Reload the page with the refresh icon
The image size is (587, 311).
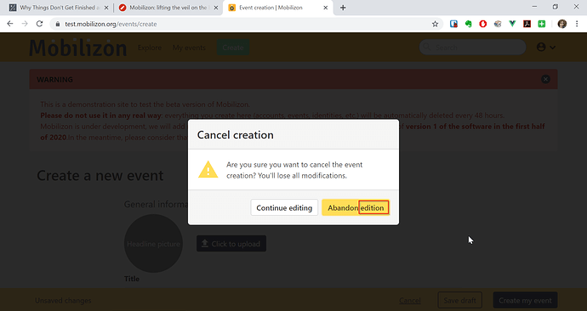tap(39, 24)
